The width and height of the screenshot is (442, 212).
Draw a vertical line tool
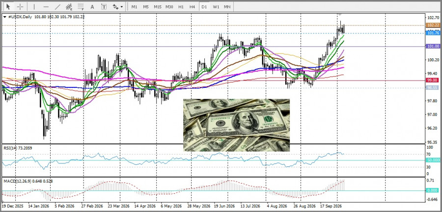[34, 7]
